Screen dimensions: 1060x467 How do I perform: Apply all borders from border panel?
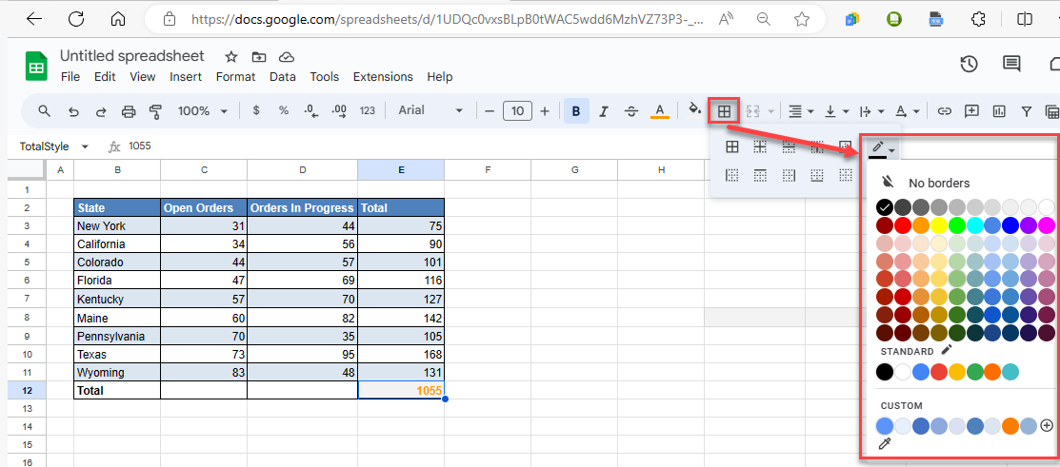(x=732, y=146)
